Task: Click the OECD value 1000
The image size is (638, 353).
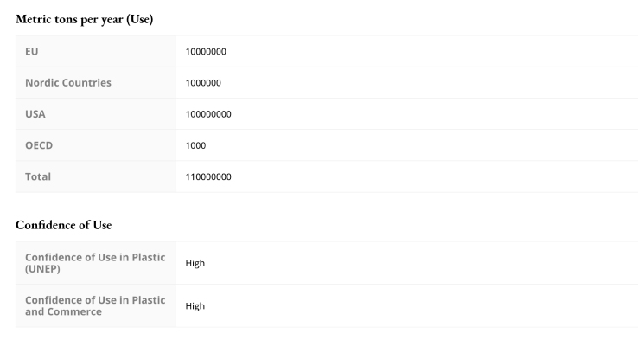Action: [195, 145]
